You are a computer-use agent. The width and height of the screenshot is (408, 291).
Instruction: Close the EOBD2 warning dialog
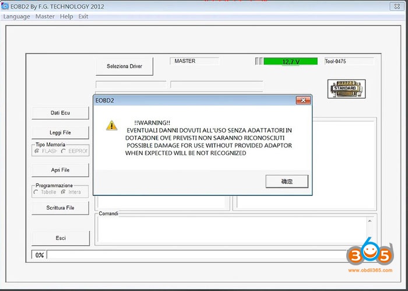[303, 100]
